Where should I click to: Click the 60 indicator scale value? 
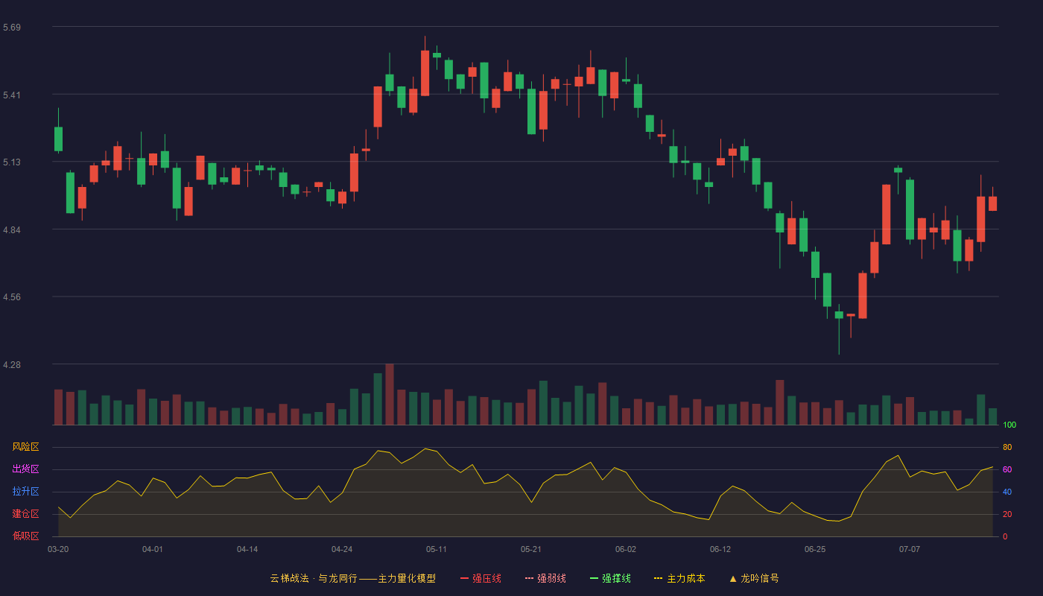click(1007, 469)
